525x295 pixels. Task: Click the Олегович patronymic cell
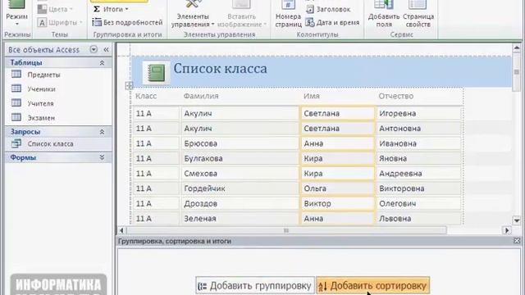coord(419,204)
